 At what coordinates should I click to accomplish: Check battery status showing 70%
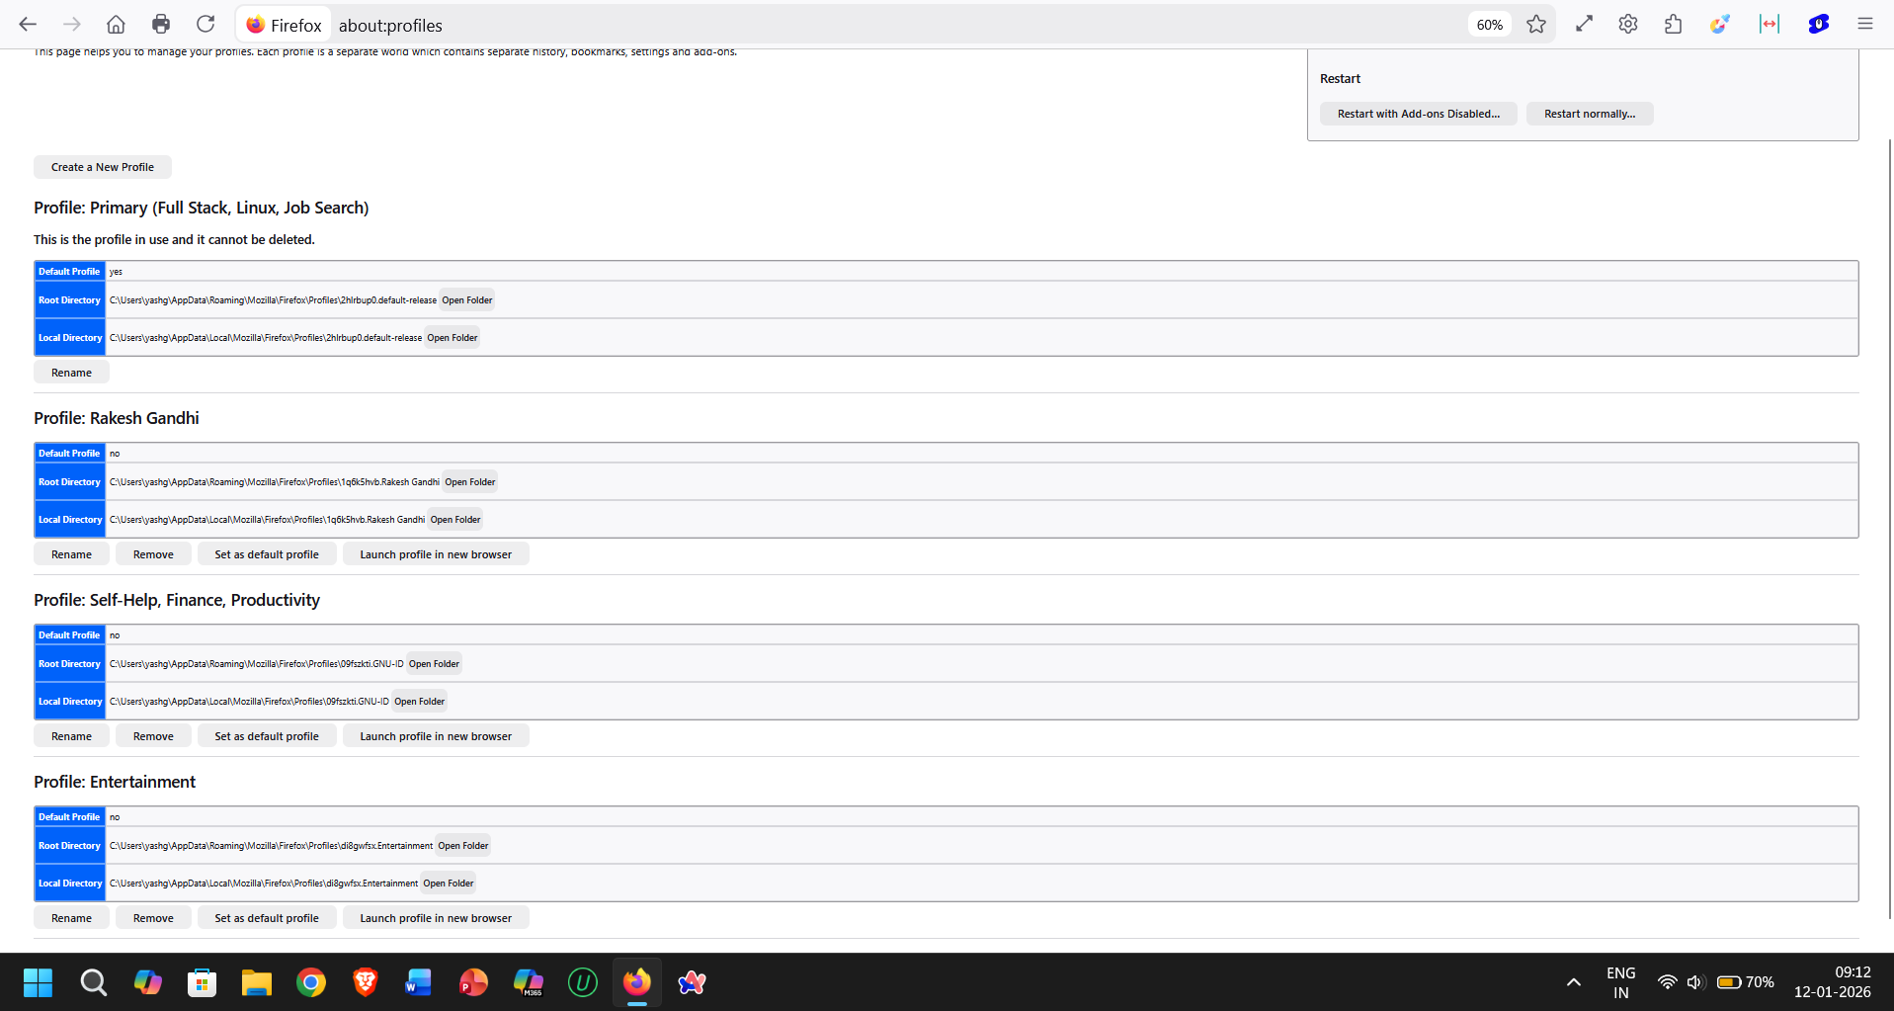coord(1746,982)
